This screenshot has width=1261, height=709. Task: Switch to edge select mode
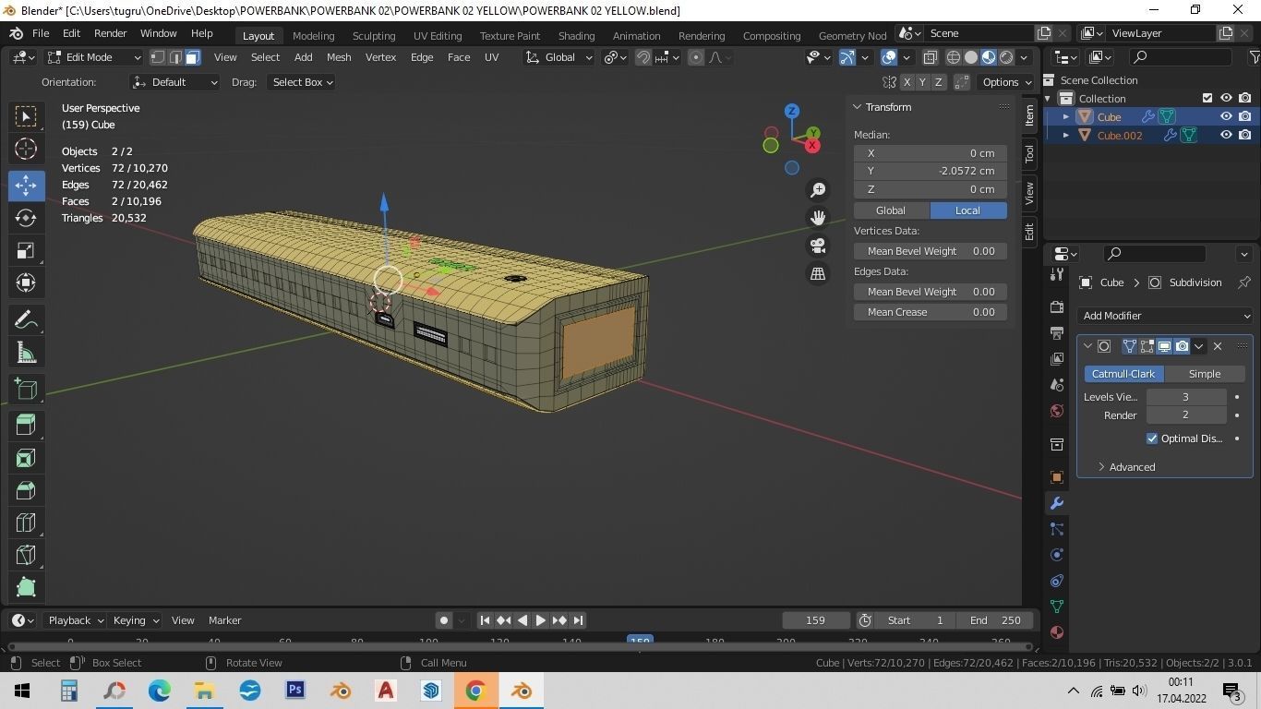coord(175,57)
